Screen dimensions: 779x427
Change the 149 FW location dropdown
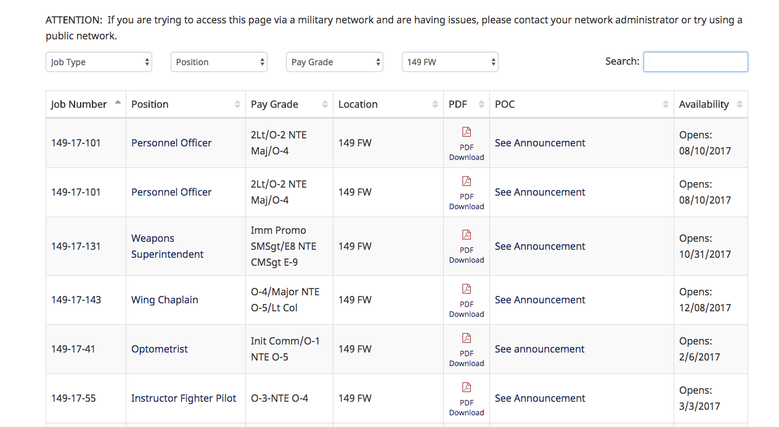[x=450, y=62]
